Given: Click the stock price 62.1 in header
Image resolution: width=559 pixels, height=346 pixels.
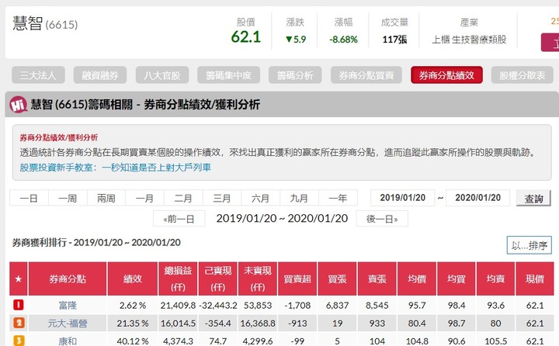Looking at the screenshot, I should [245, 36].
